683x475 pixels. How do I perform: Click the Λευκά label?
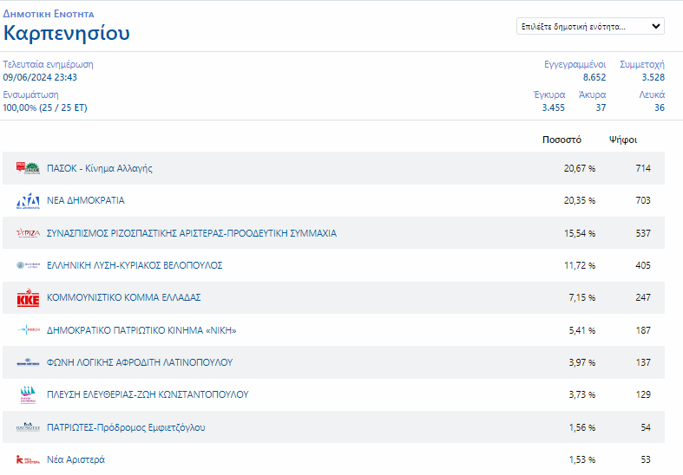tap(652, 94)
